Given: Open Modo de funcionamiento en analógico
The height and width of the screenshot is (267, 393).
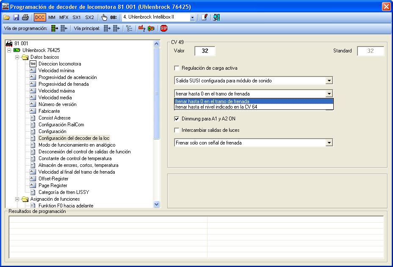Looking at the screenshot, I should point(77,145).
